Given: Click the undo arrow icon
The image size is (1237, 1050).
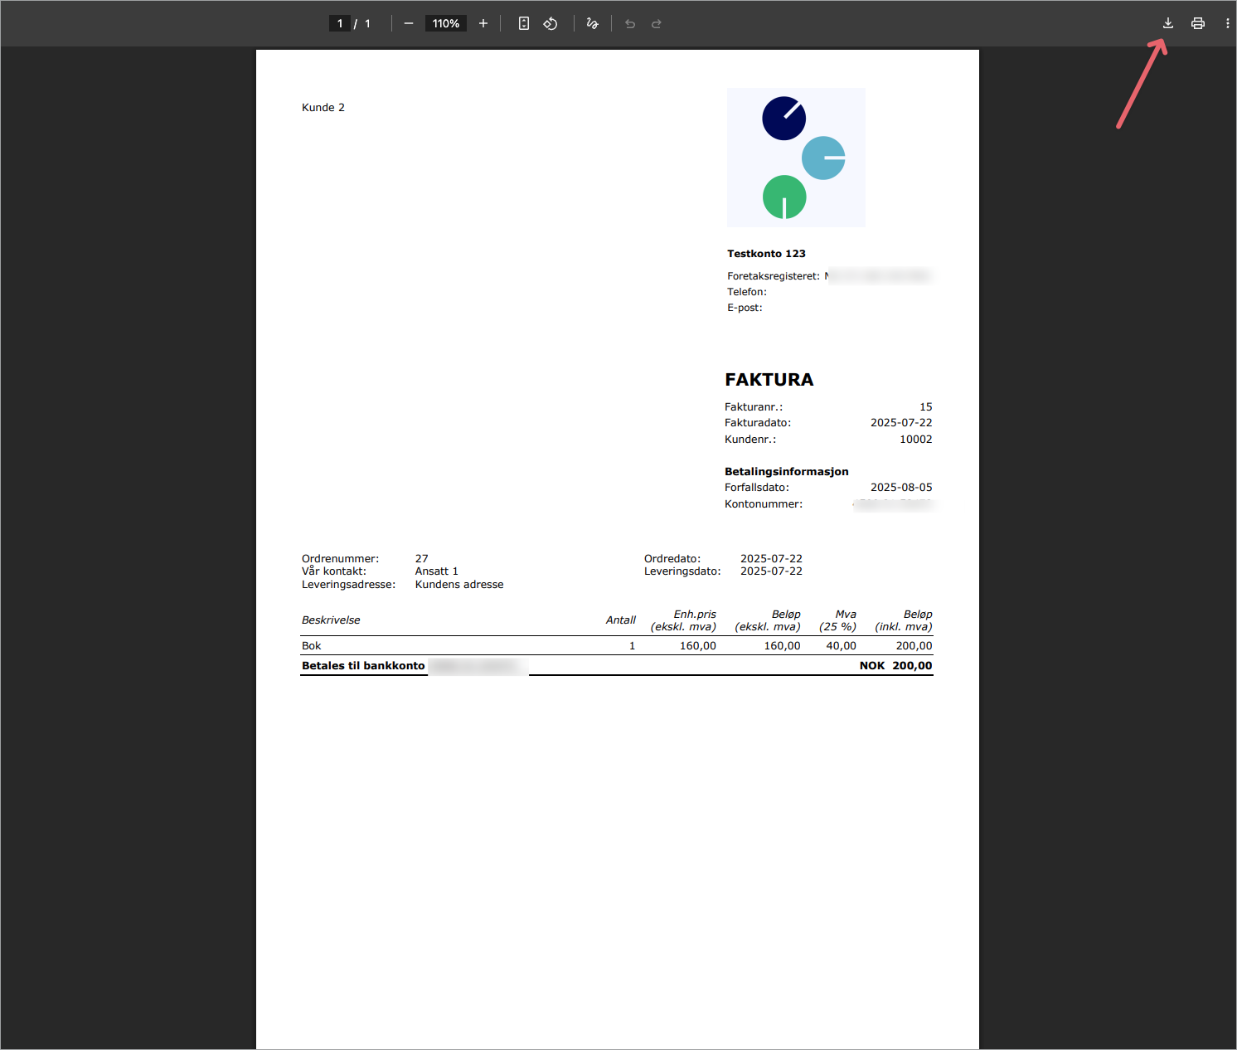Looking at the screenshot, I should click(x=630, y=23).
